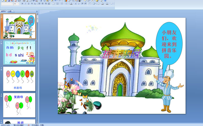The height and width of the screenshot is (126, 203).
Task: Expand the font name dropdown arrow
Action: [x=12, y=4]
